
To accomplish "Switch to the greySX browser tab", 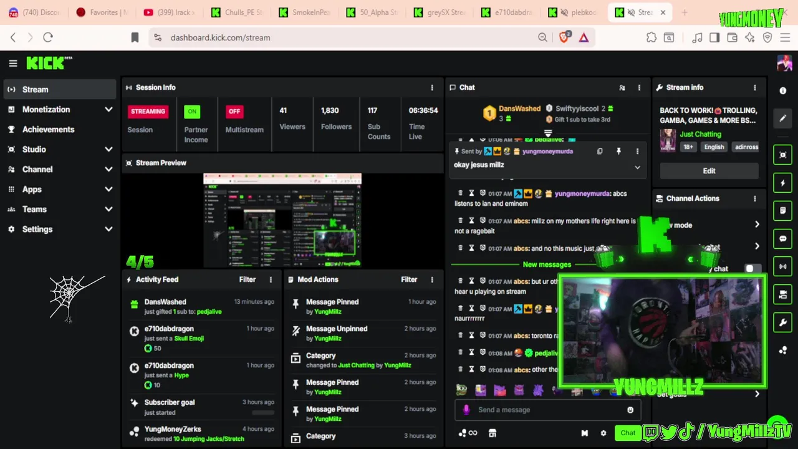I will (440, 12).
